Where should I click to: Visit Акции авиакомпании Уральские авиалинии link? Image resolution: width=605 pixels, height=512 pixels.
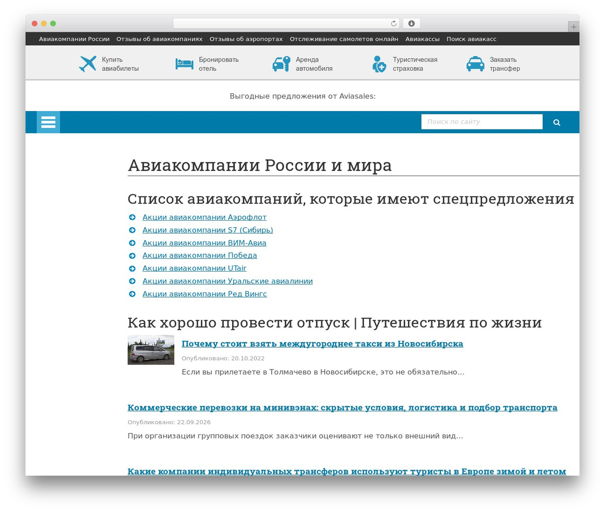(x=228, y=281)
